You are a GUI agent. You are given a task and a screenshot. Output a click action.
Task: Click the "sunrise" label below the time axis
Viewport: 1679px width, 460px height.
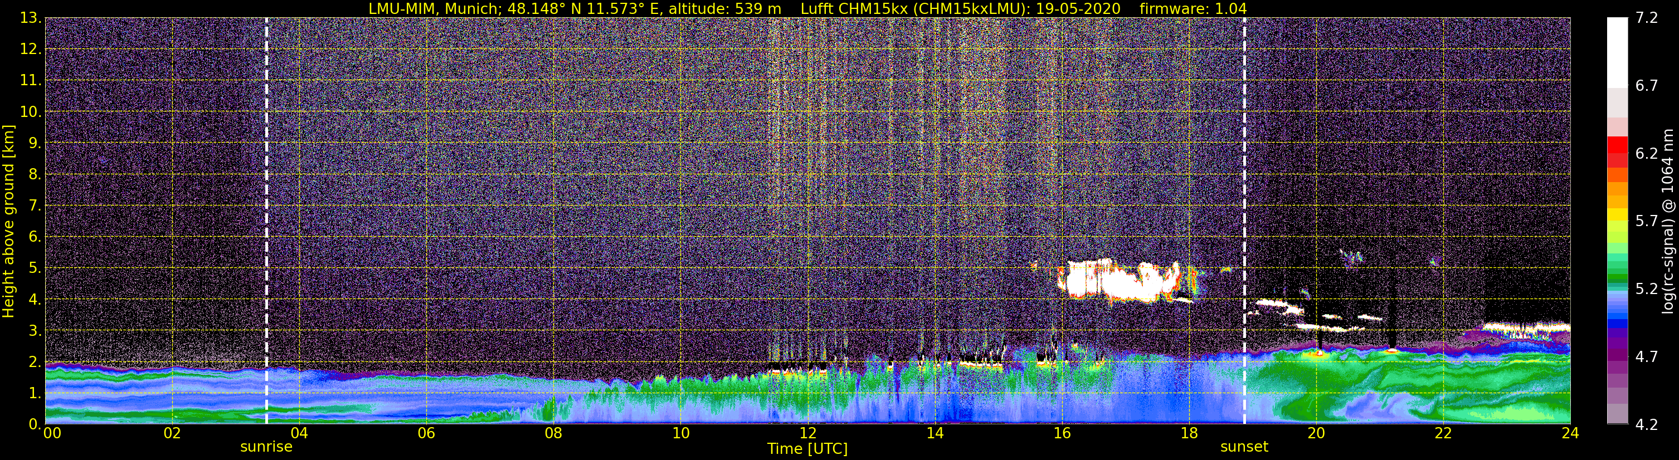[266, 447]
